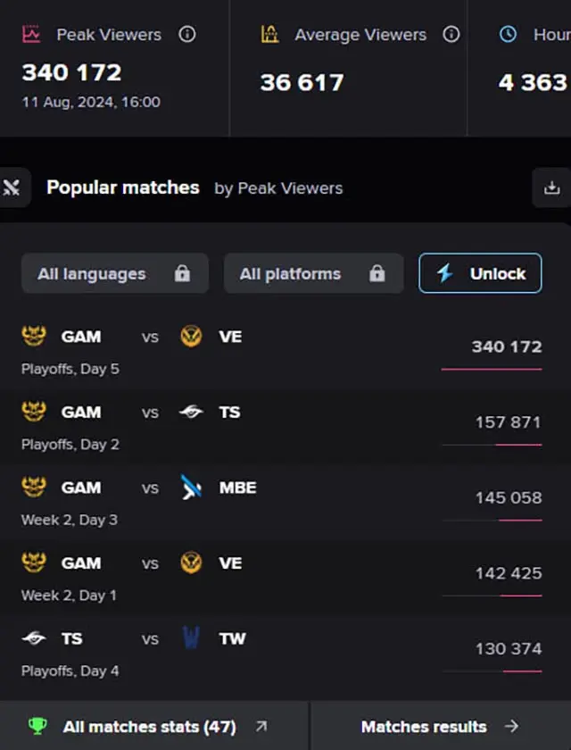The height and width of the screenshot is (750, 571).
Task: Click the green trophy icon
Action: click(x=37, y=727)
